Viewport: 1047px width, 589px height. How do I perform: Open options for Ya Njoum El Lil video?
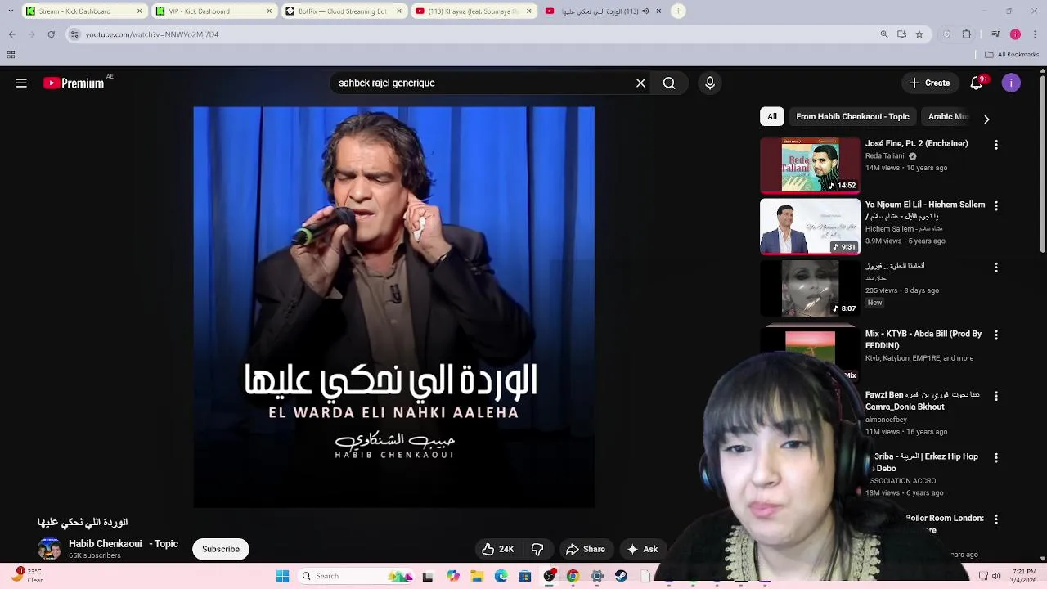[995, 206]
